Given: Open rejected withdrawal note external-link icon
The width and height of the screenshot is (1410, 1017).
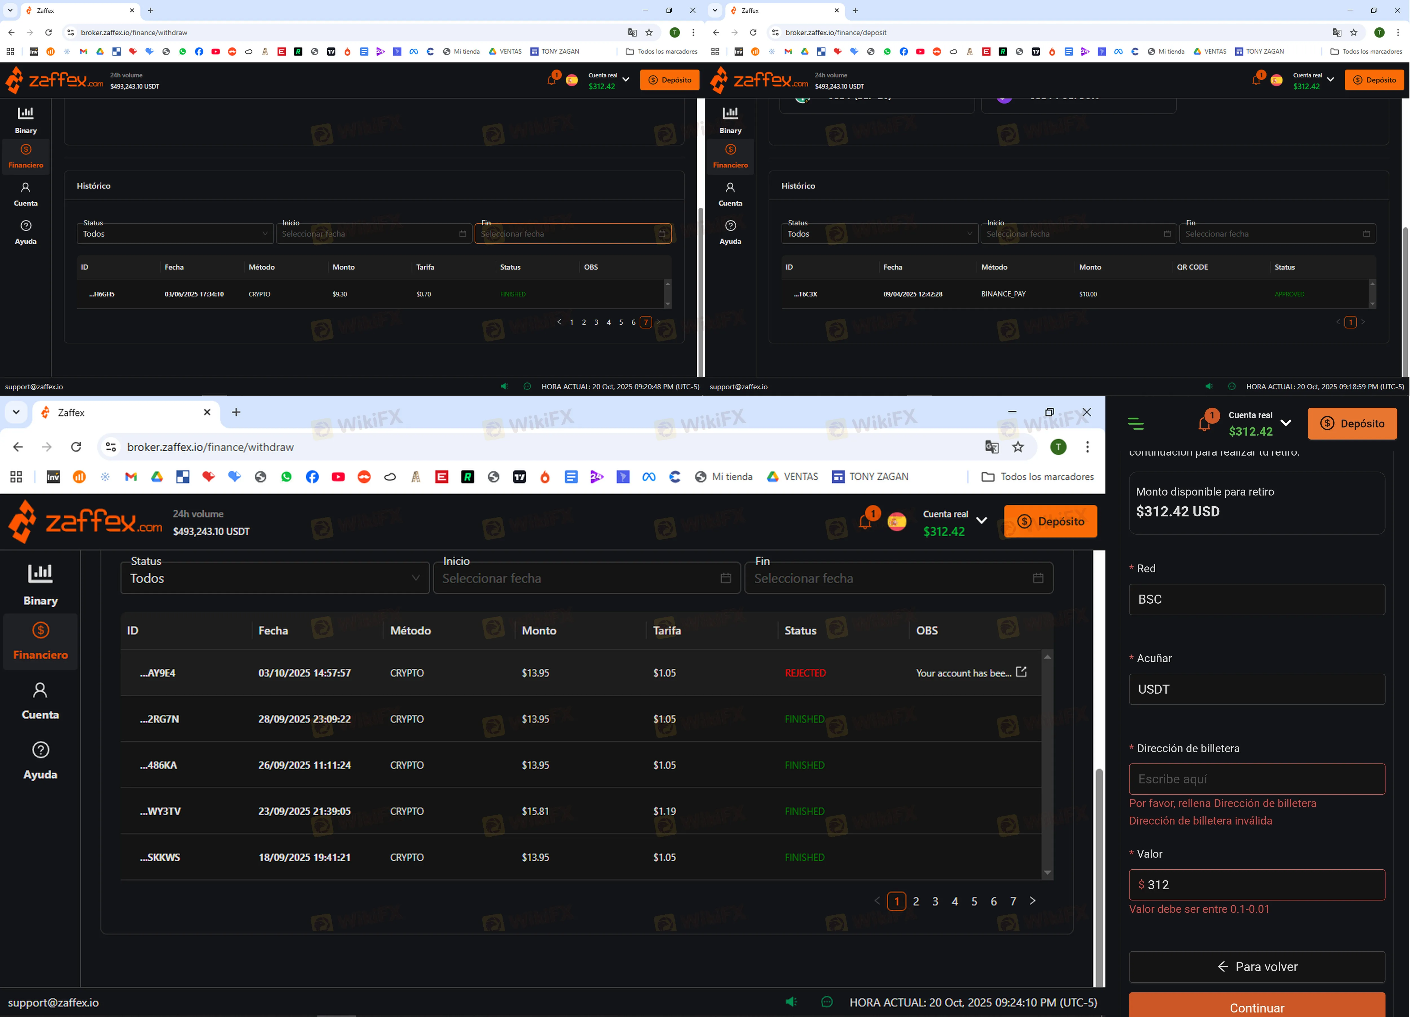Looking at the screenshot, I should pos(1021,672).
